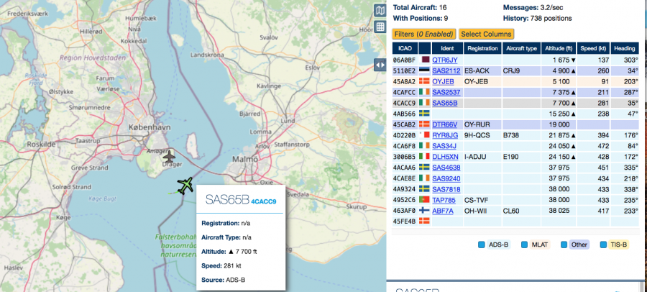Screen dimensions: 647x292
Task: Click the grid overlay icon on the map
Action: pyautogui.click(x=380, y=27)
